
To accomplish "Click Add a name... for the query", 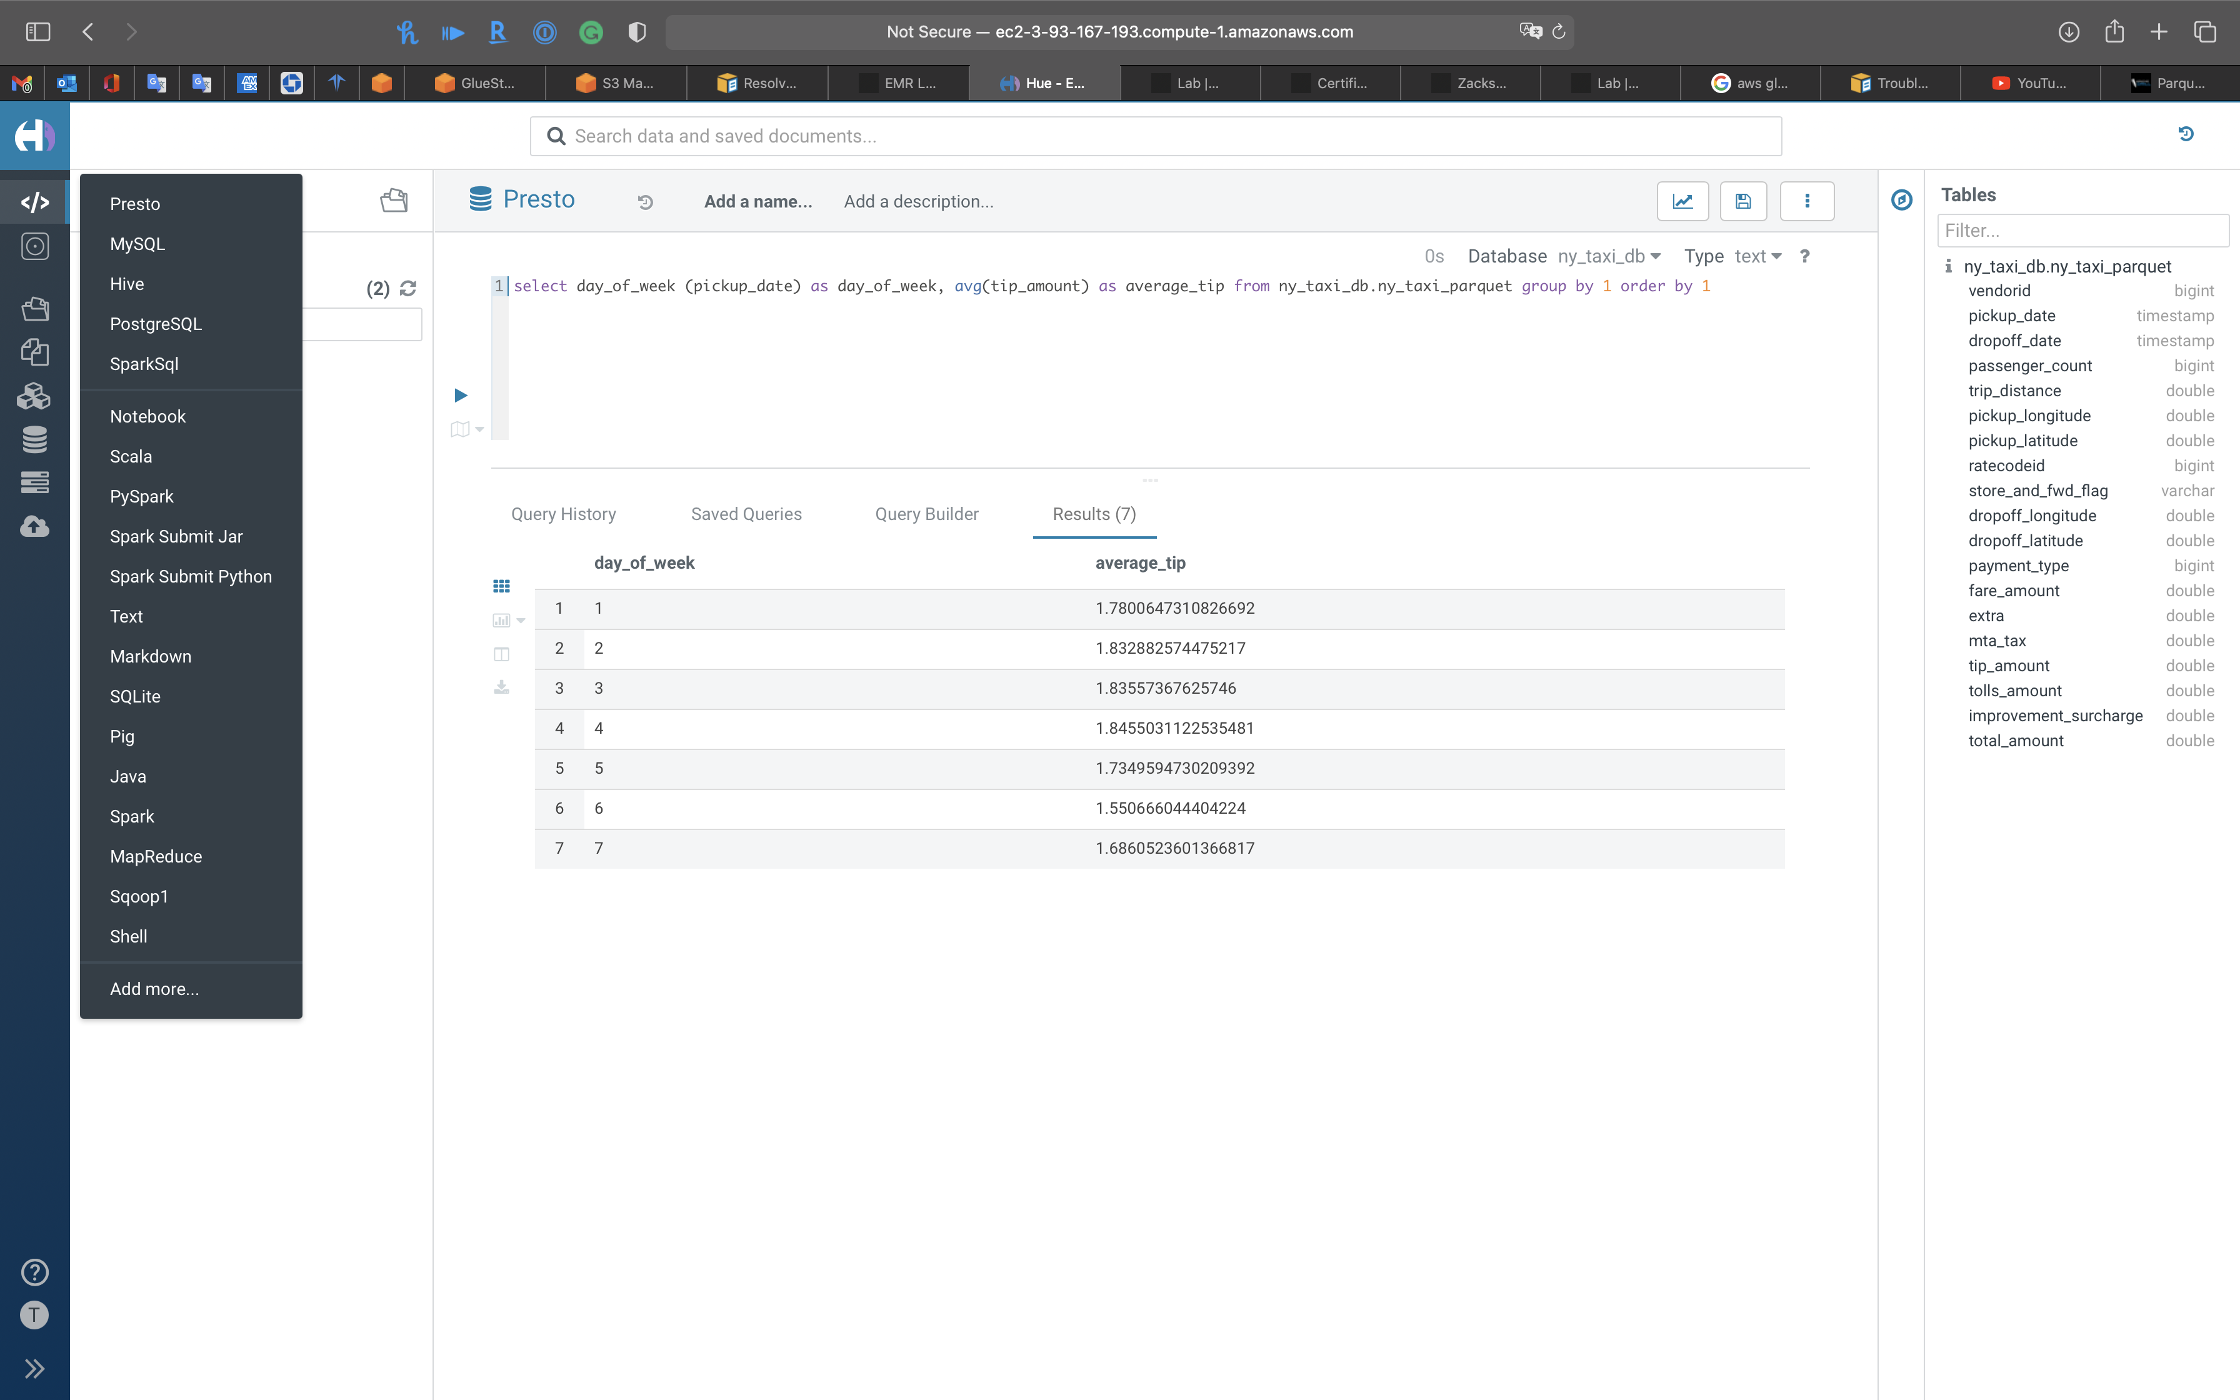I will (757, 201).
